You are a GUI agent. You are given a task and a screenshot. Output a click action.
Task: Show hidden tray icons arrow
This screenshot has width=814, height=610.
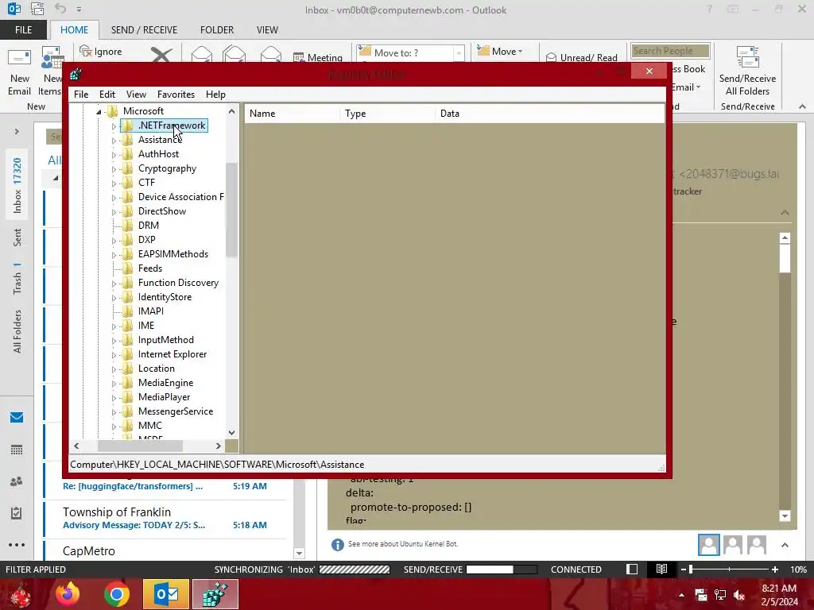[x=681, y=595]
